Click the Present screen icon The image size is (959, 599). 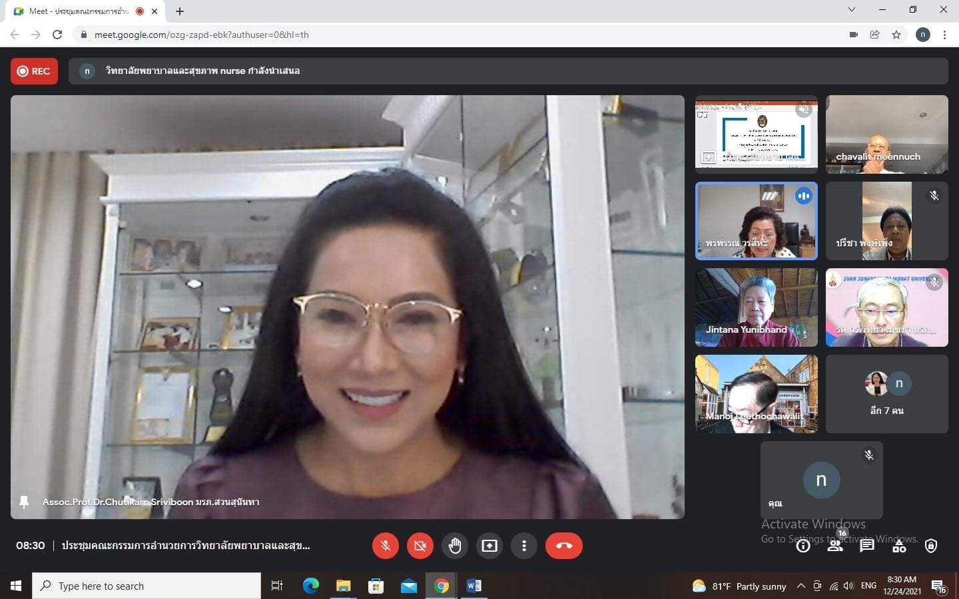click(x=489, y=546)
